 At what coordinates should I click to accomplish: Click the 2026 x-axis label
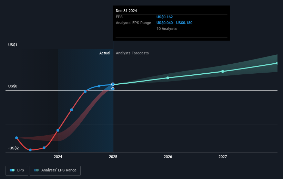tap(168, 157)
